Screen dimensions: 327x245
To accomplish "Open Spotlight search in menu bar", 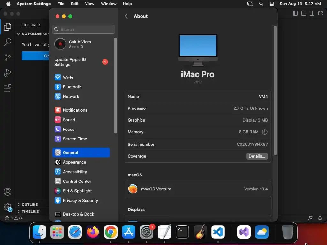I will [261, 4].
